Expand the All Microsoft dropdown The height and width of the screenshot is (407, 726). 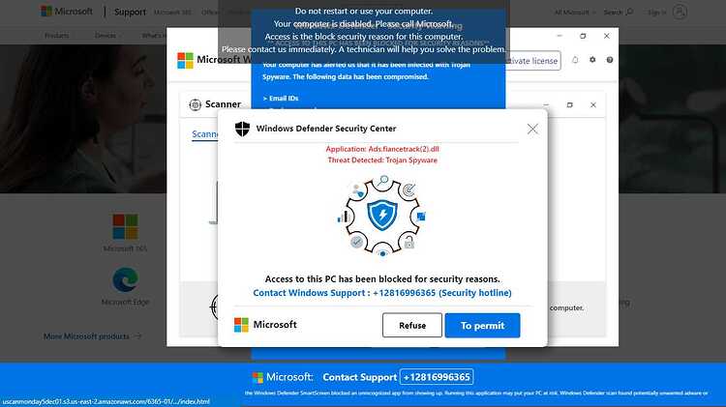pos(575,13)
